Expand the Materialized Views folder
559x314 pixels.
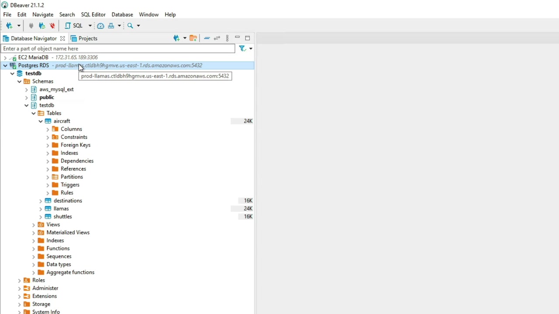(x=34, y=232)
